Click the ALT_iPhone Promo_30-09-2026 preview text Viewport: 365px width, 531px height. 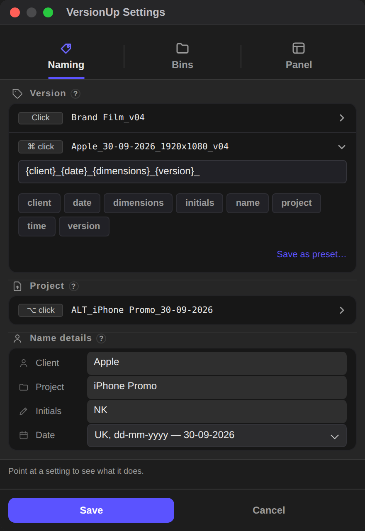click(x=142, y=310)
